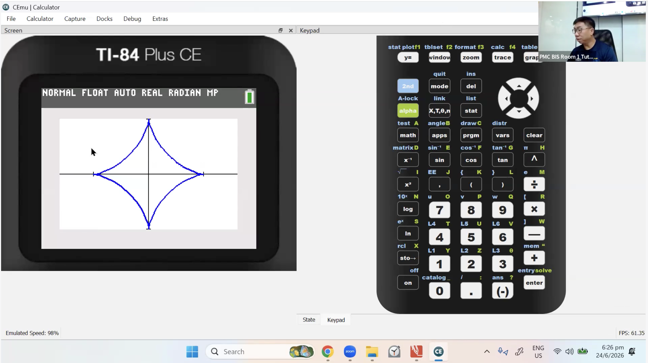
Task: Click the zoom keypad key
Action: pos(471,57)
